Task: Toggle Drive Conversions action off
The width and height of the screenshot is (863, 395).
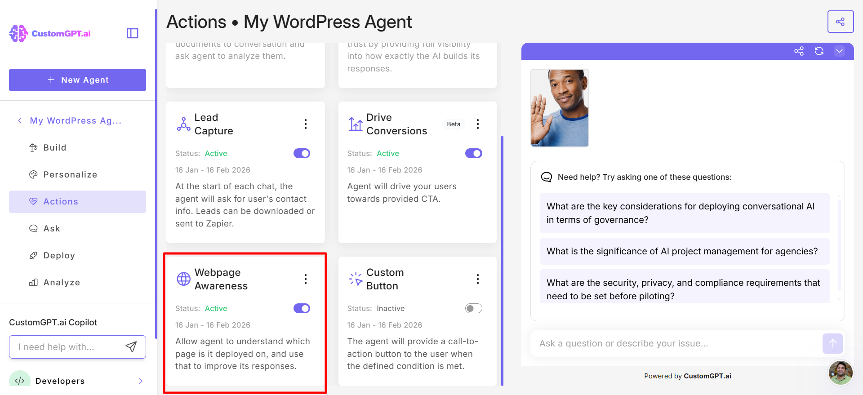Action: [474, 153]
